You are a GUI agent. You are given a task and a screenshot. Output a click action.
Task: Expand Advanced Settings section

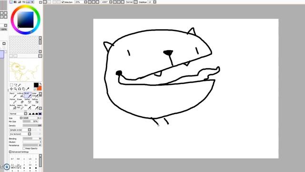[10, 152]
